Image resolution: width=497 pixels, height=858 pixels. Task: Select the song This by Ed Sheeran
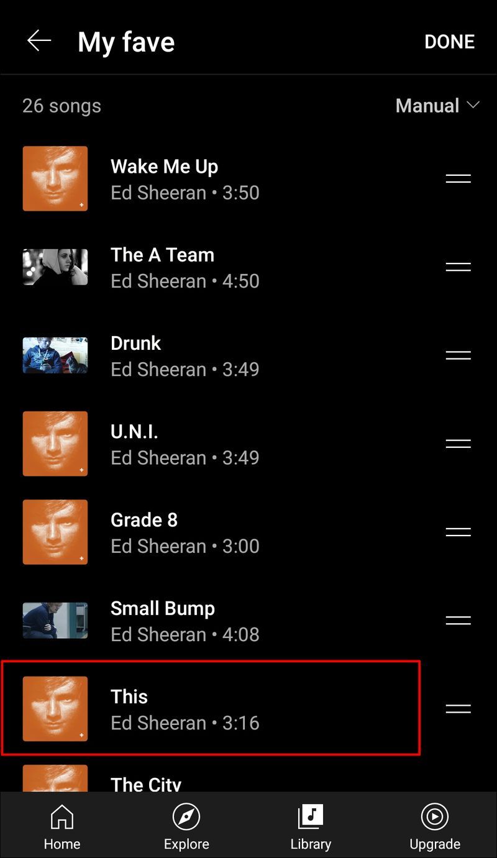click(x=211, y=708)
